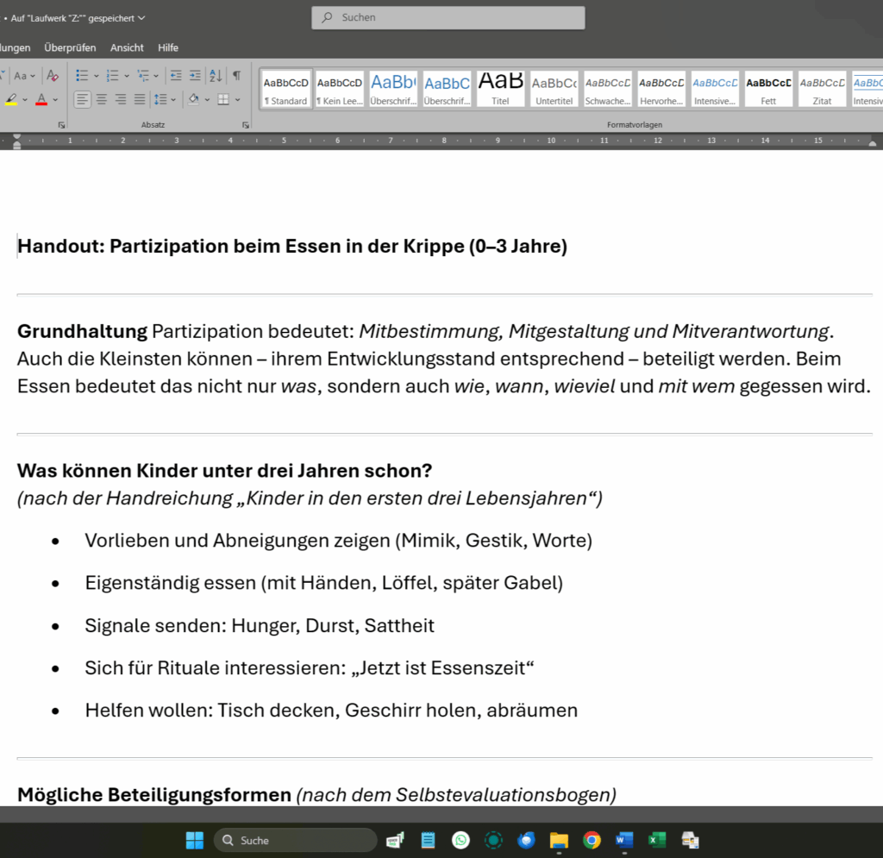Switch to Word in the taskbar

tap(624, 841)
